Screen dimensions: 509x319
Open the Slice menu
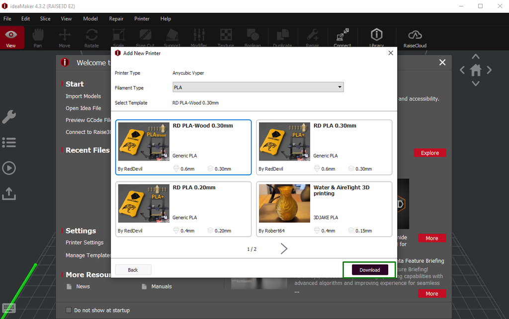click(45, 19)
